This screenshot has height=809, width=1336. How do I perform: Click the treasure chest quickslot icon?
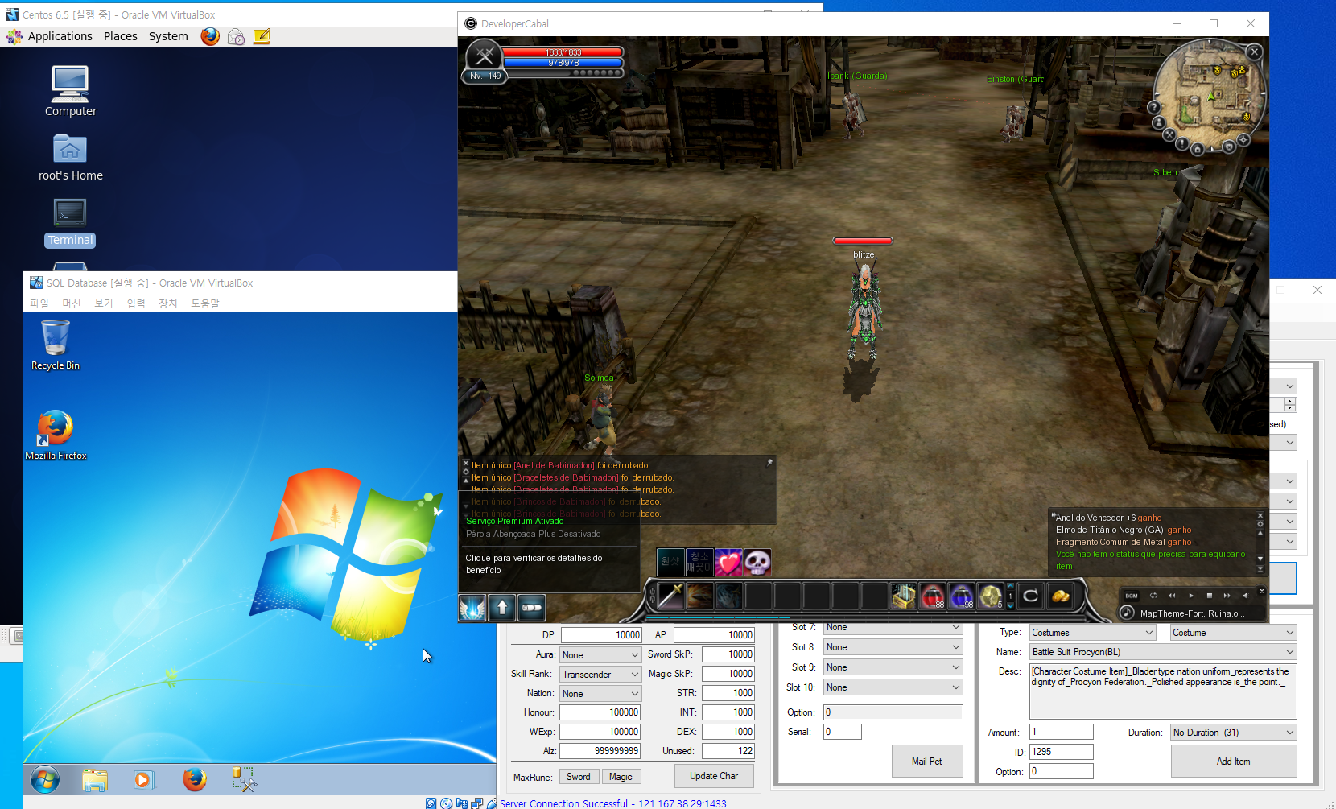pos(903,596)
